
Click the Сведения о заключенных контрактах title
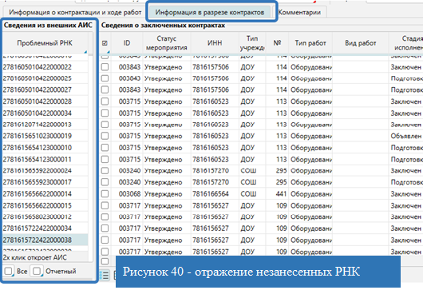click(x=163, y=25)
